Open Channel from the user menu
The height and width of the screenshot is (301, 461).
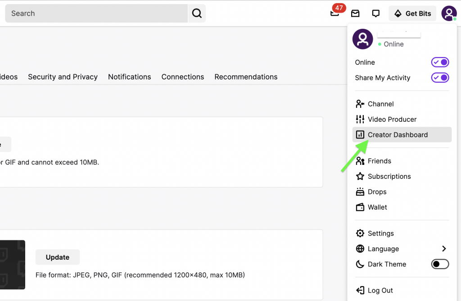(x=402, y=104)
